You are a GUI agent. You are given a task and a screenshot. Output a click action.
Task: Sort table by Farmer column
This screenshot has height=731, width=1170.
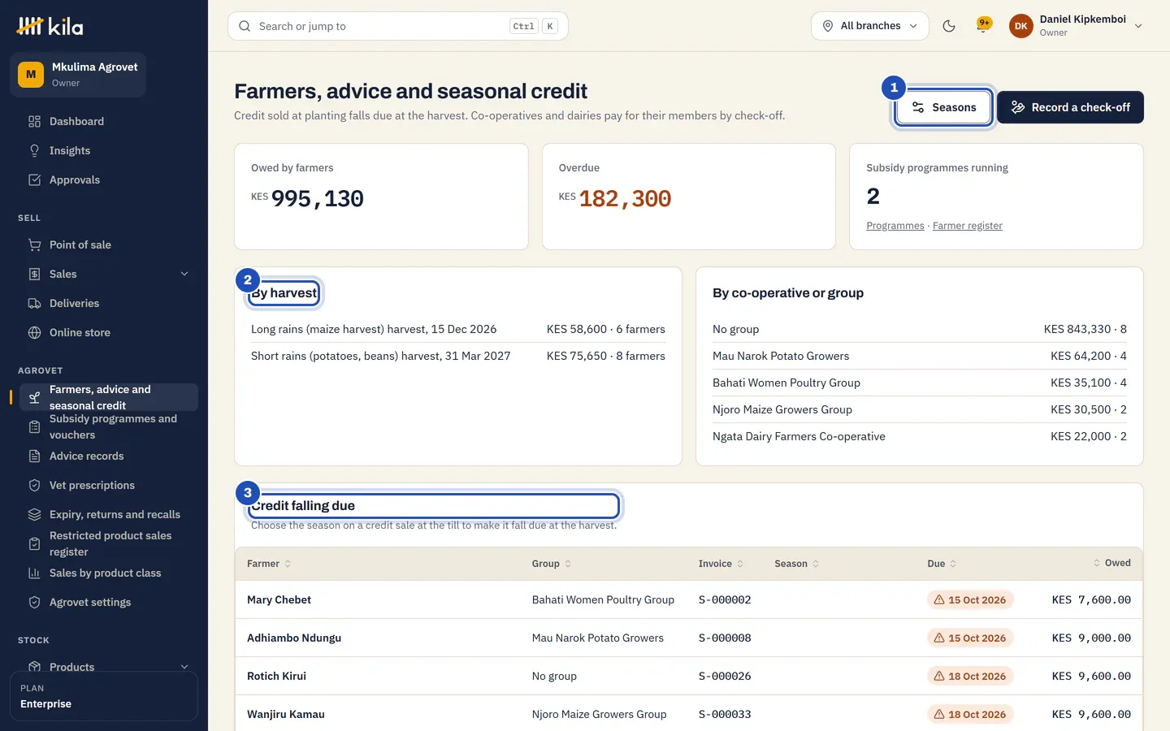coord(269,564)
